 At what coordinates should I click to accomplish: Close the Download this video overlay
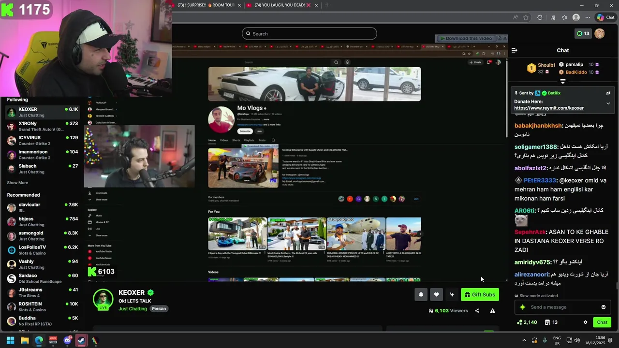[x=505, y=38]
